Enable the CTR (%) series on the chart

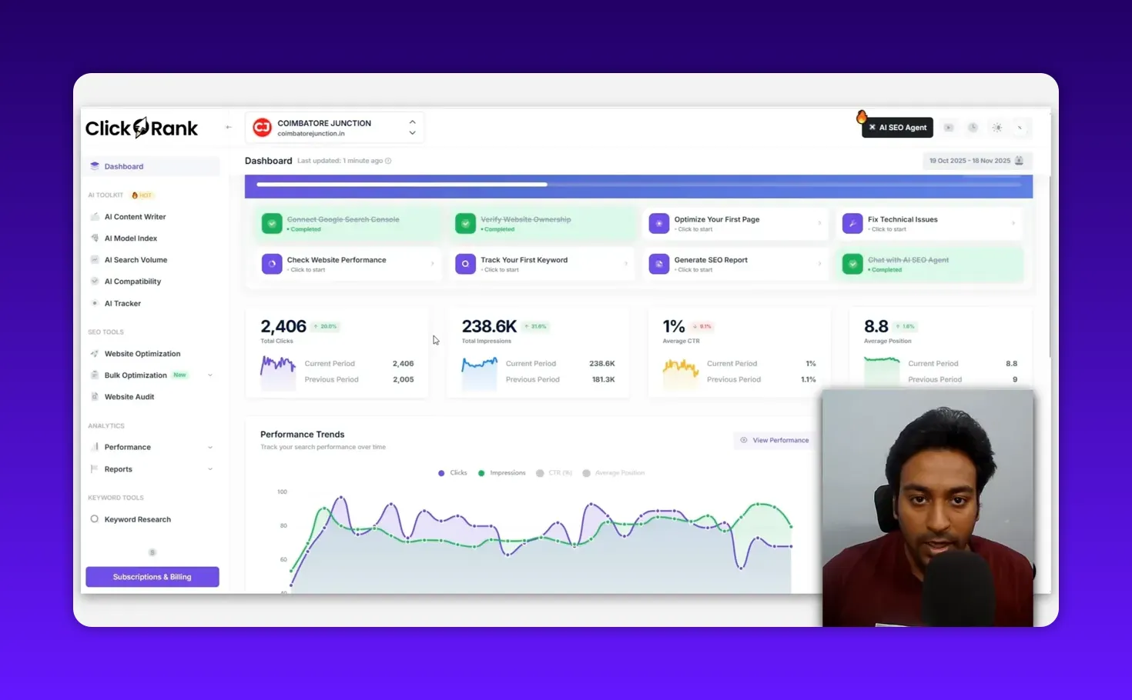pos(554,472)
